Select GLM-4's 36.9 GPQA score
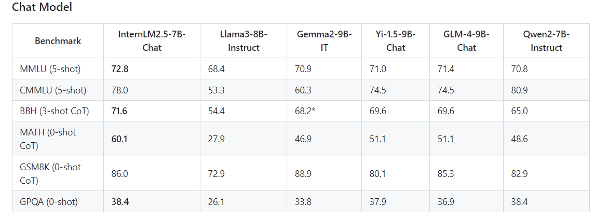Image resolution: width=608 pixels, height=219 pixels. tap(446, 202)
